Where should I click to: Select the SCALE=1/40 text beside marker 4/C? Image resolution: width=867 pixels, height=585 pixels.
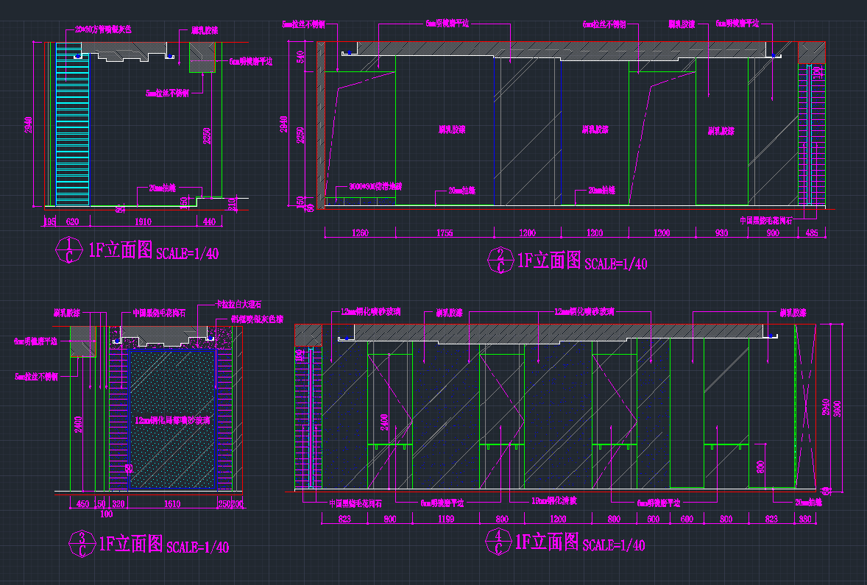614,545
